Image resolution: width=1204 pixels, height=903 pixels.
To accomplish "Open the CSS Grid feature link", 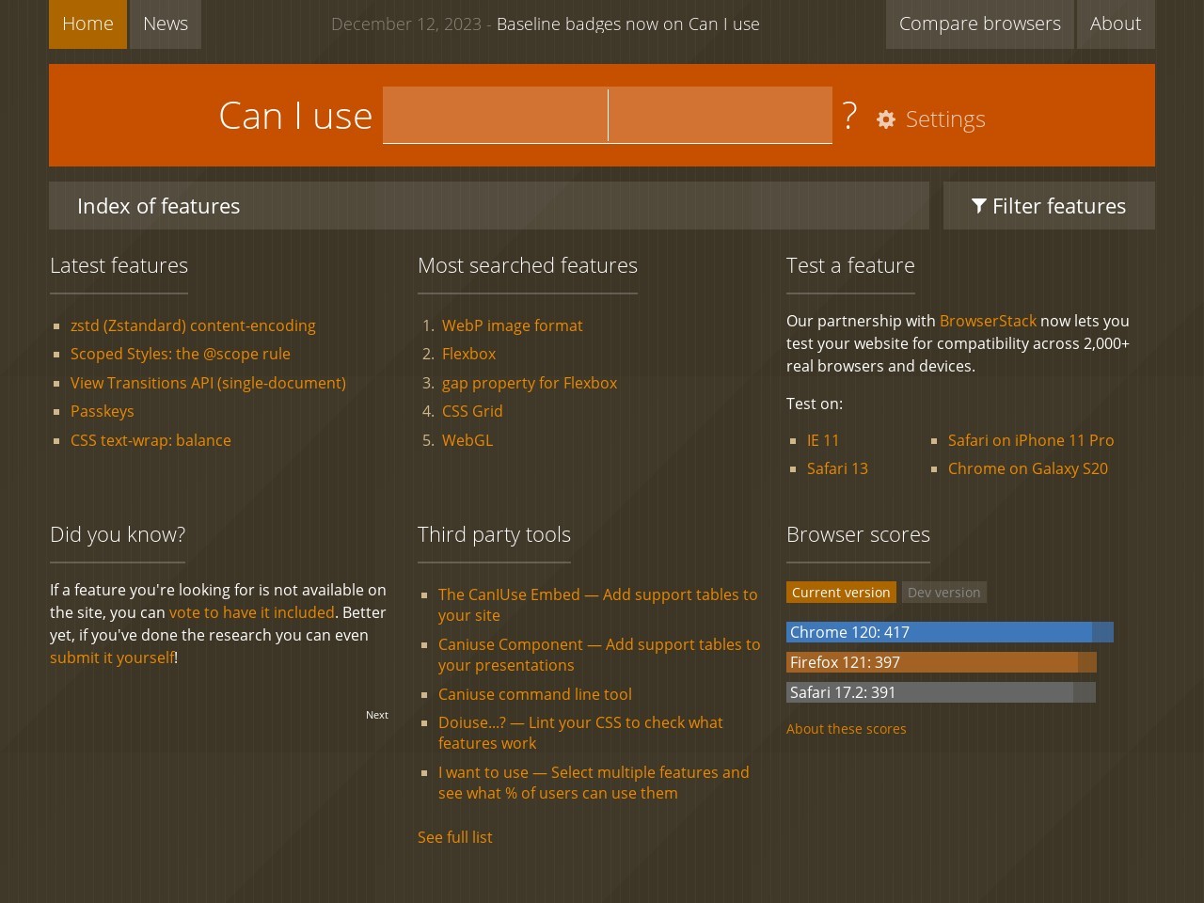I will (x=472, y=411).
